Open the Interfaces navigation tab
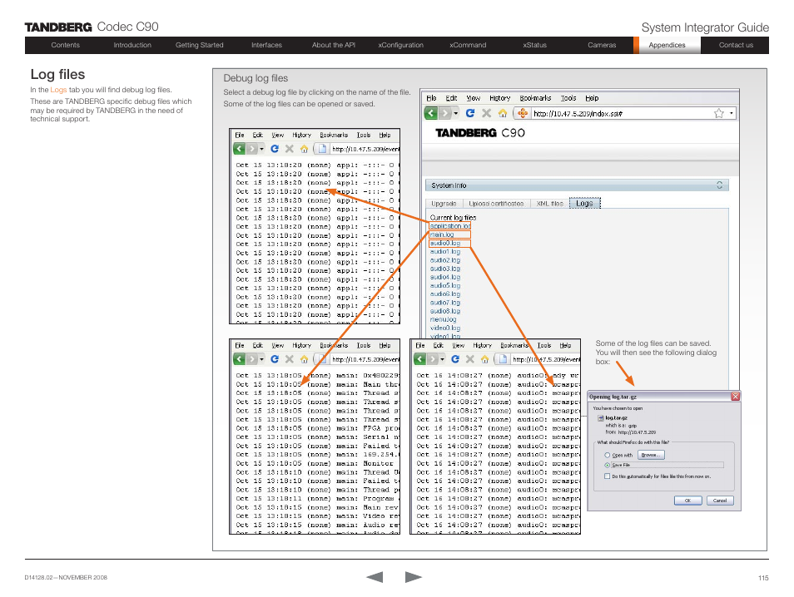Viewport: 794px width, 597px height. point(266,45)
